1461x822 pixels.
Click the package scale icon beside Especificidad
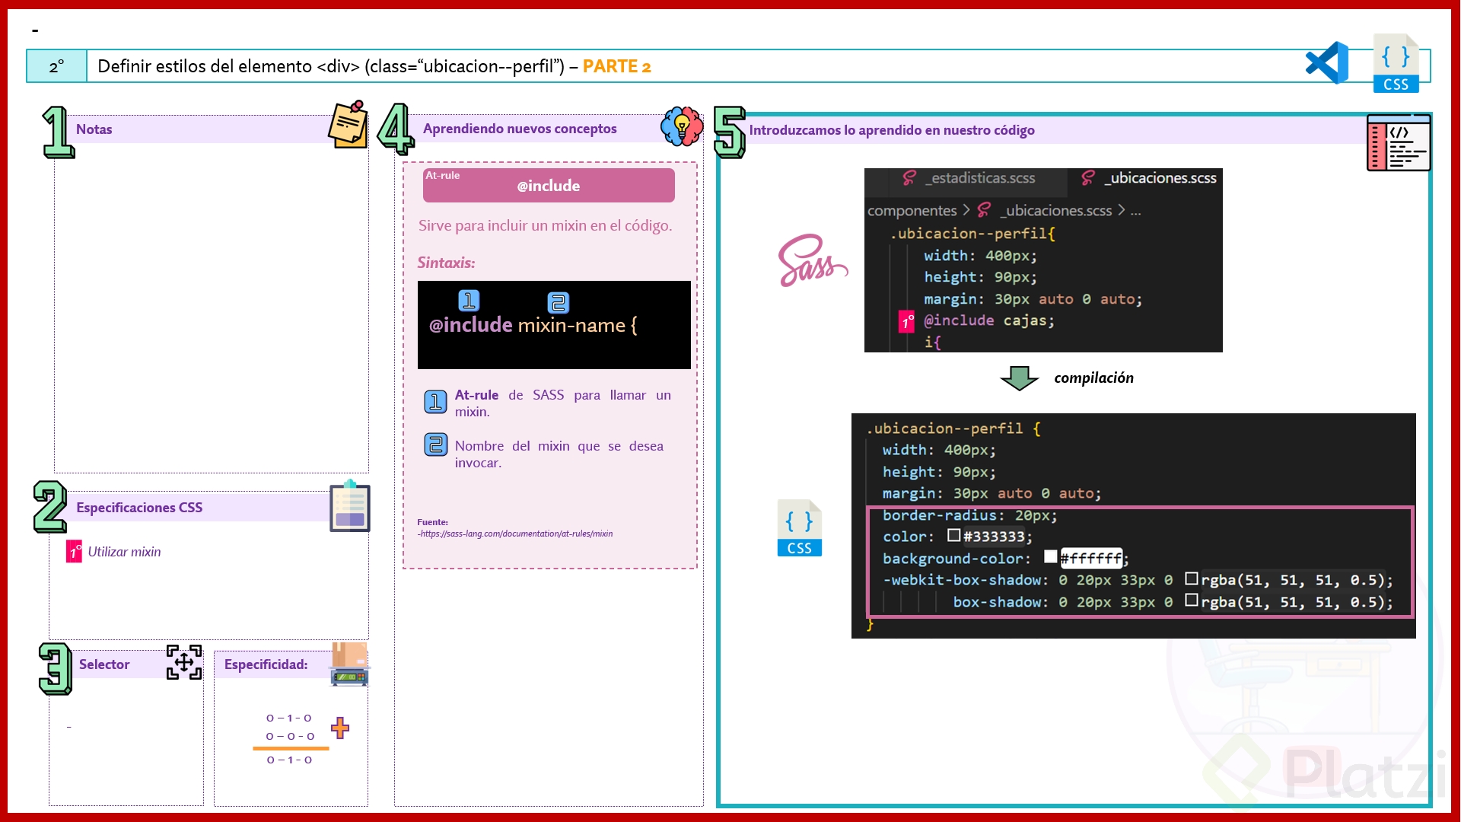pos(350,664)
